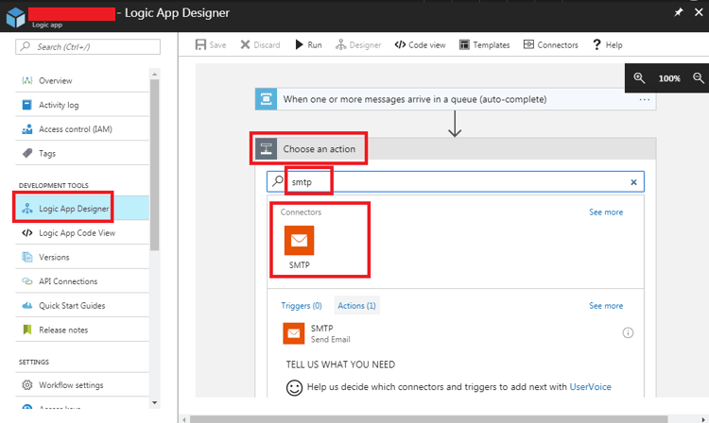This screenshot has width=709, height=423.
Task: Click the sidebar search box
Action: (x=81, y=46)
